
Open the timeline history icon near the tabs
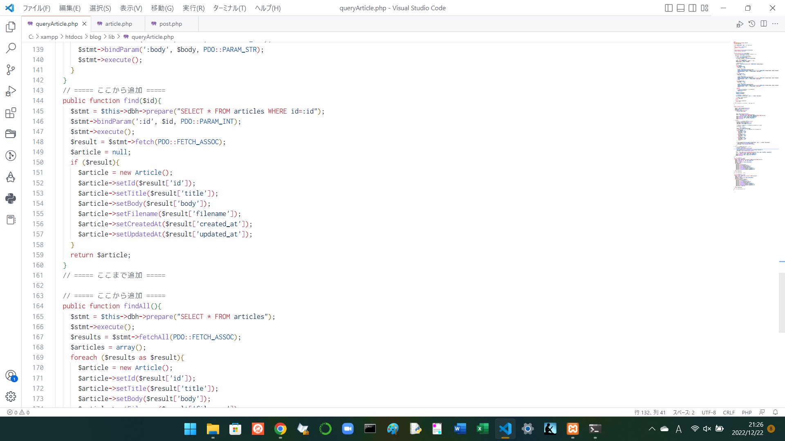point(752,24)
